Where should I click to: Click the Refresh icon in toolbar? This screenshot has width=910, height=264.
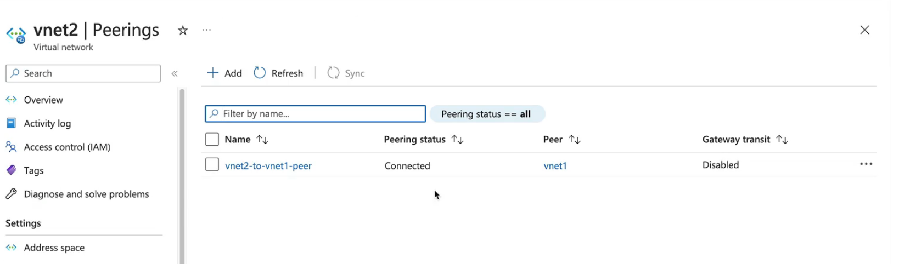[x=260, y=73]
